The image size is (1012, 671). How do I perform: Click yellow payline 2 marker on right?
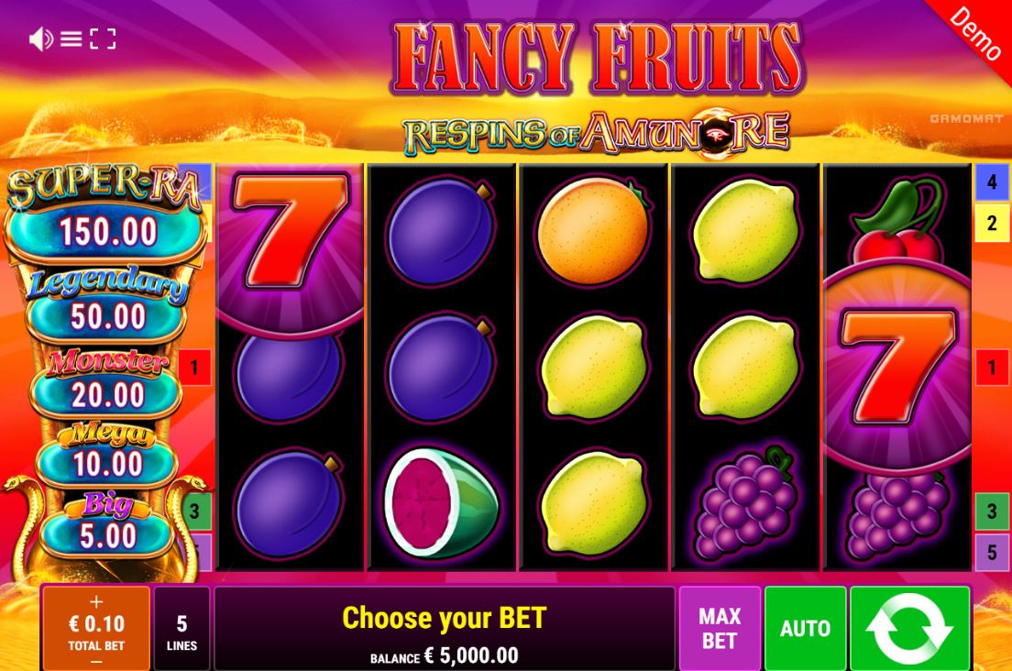(991, 224)
